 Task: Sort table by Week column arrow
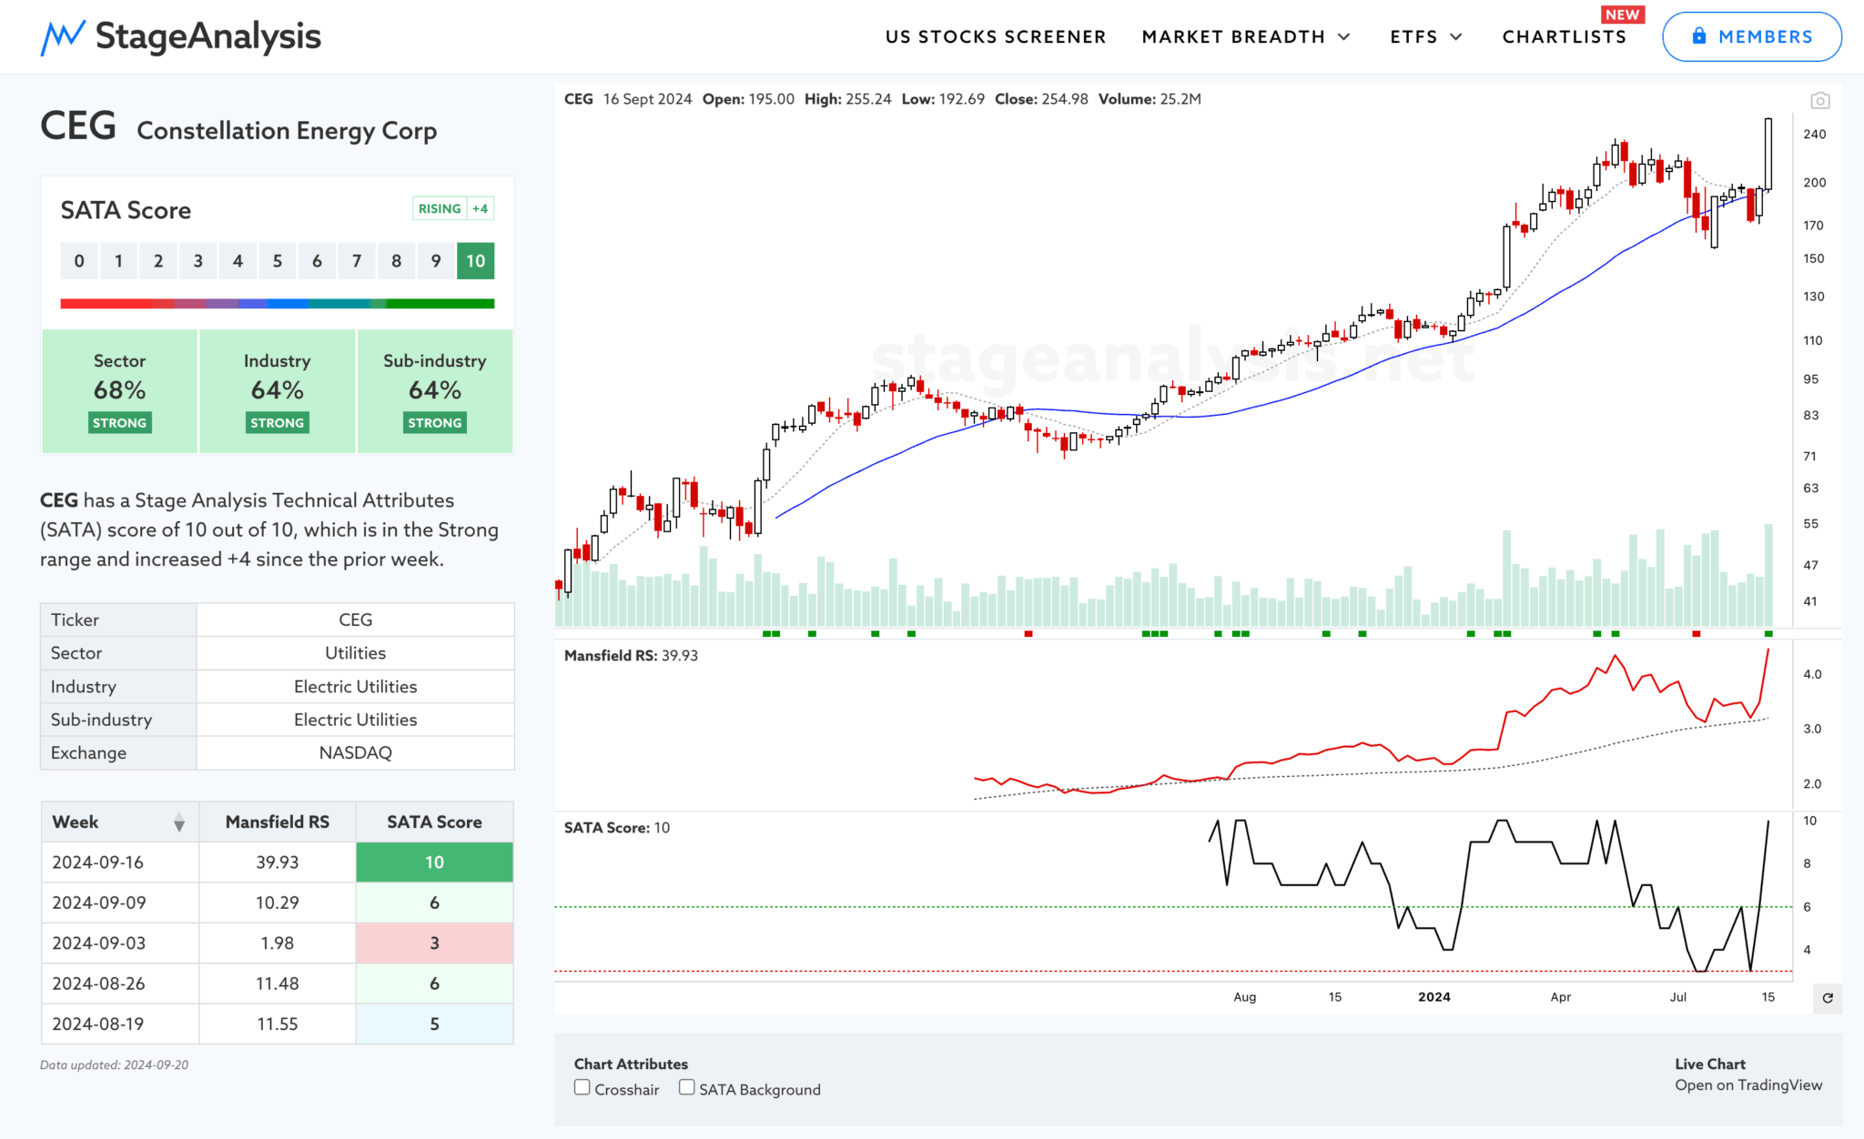(179, 822)
